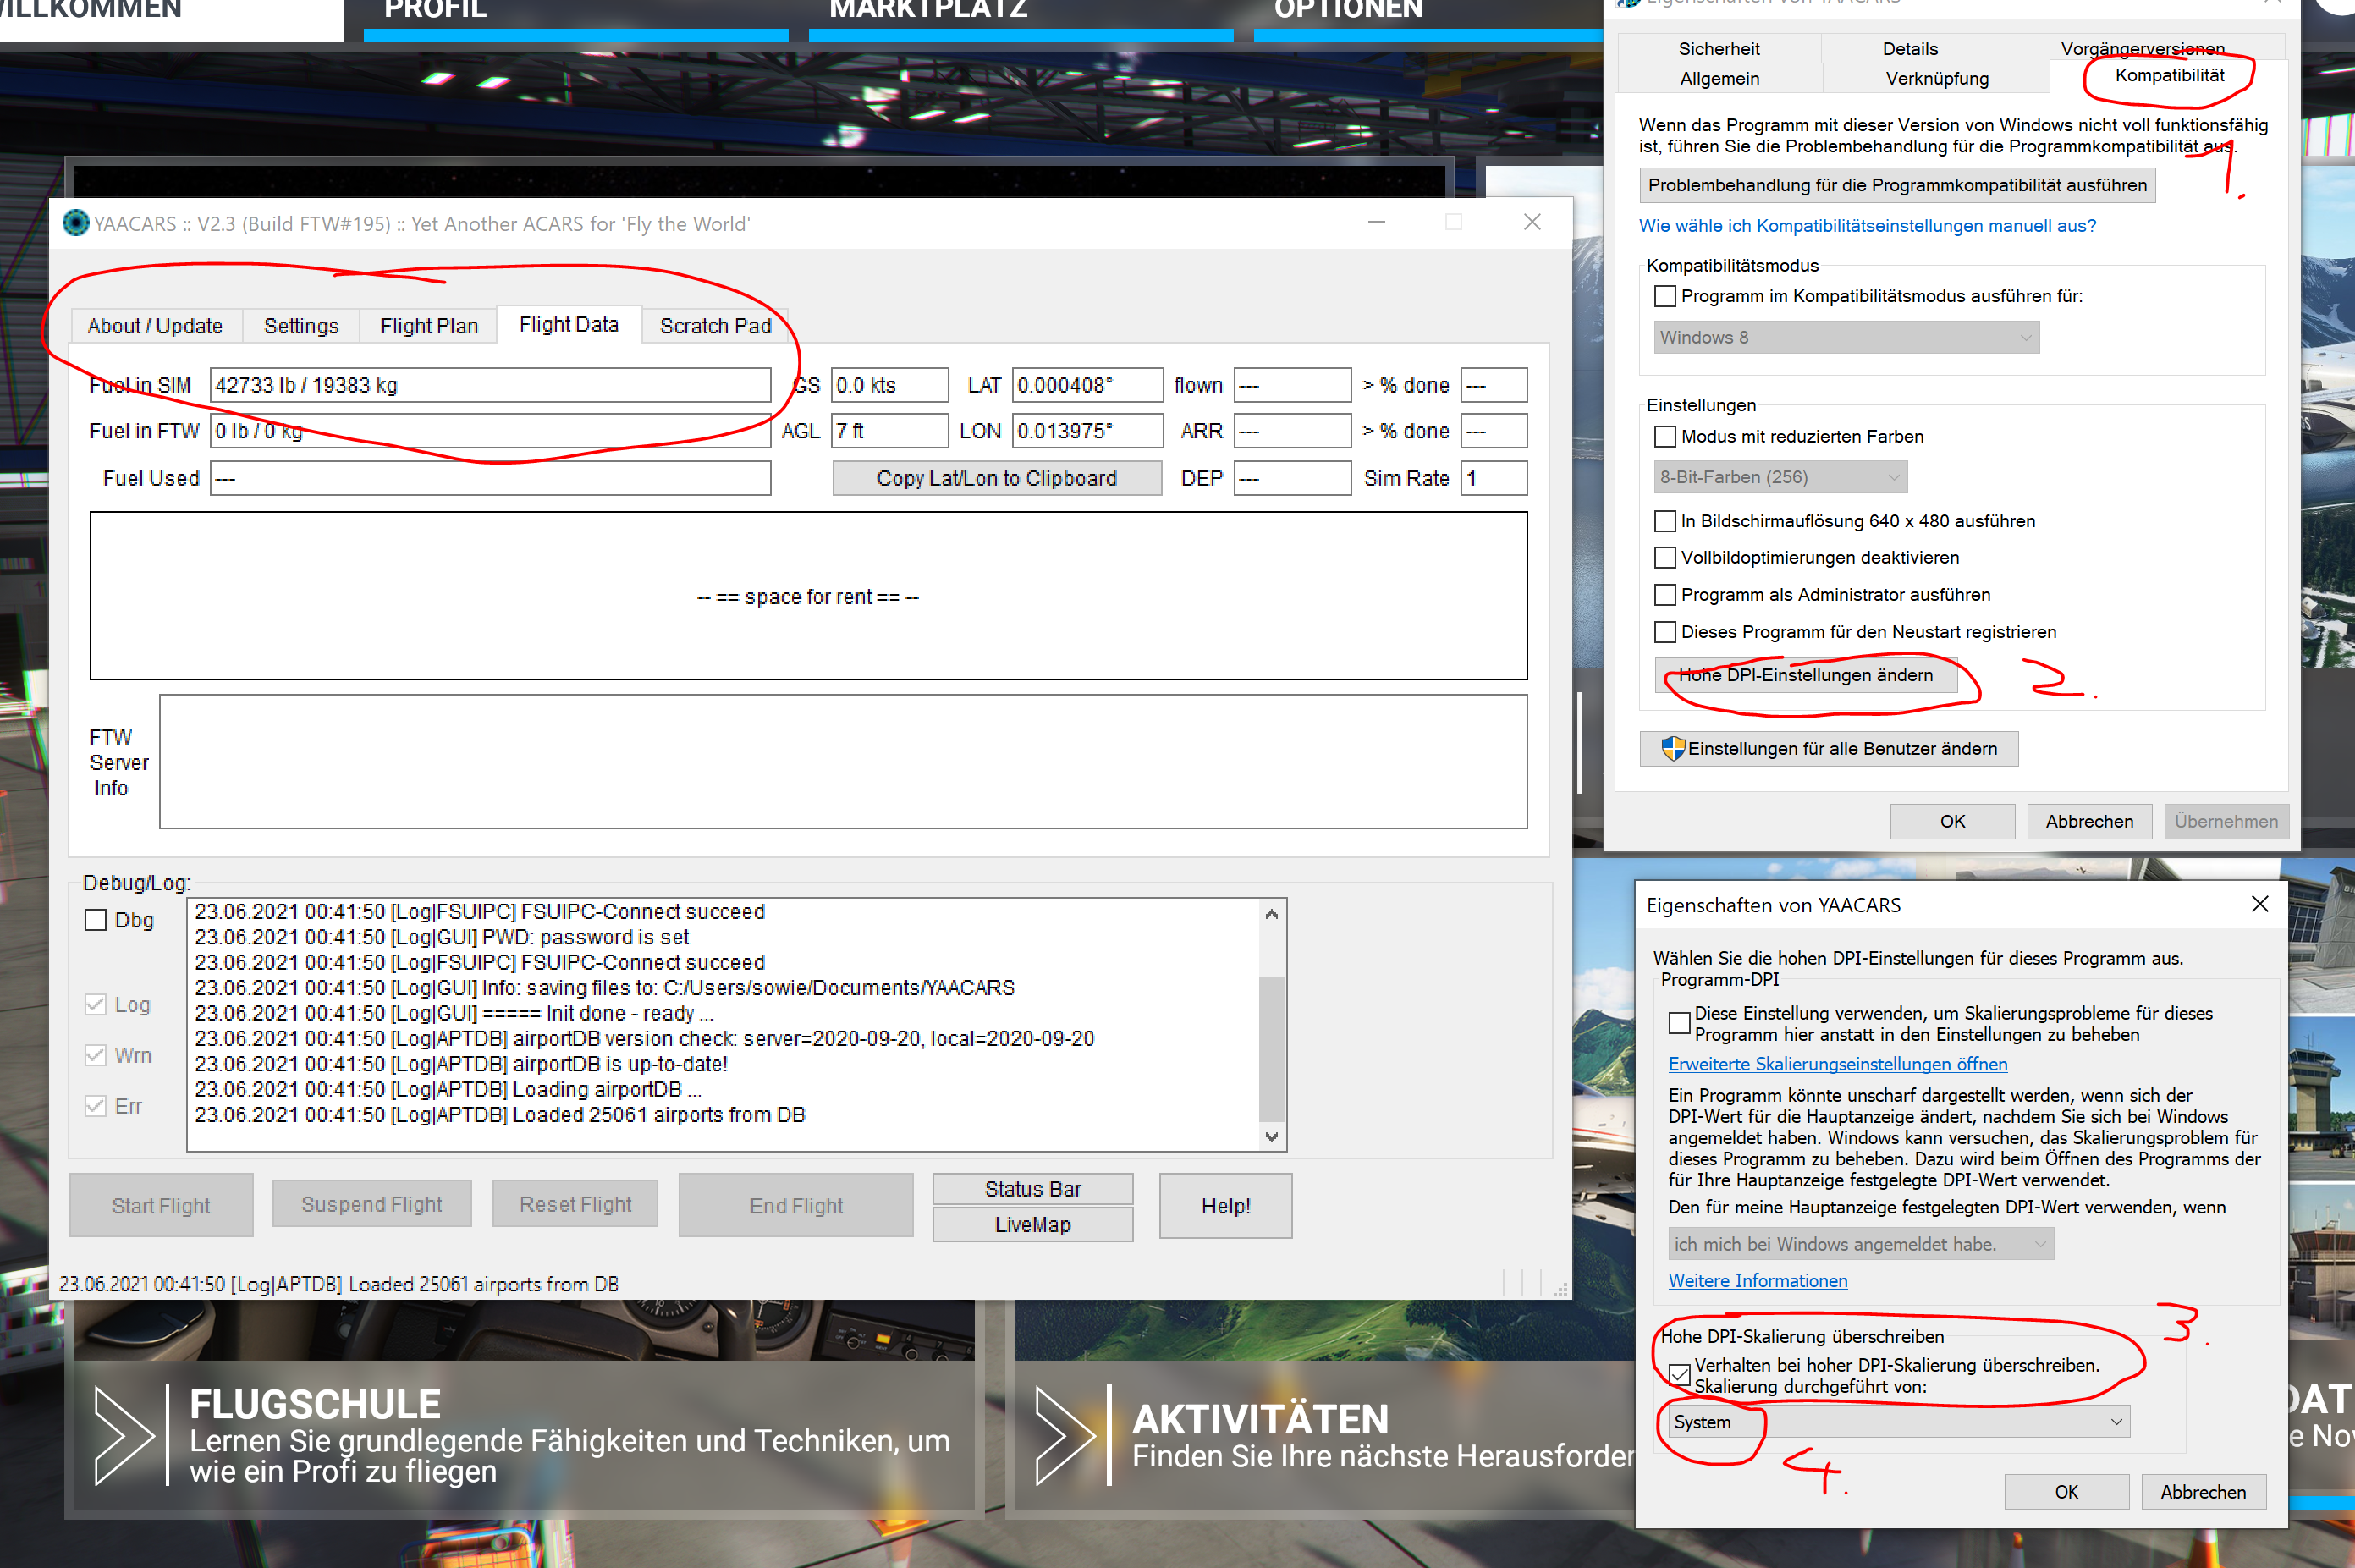
Task: Toggle the Wrn checkbox
Action: coord(96,1055)
